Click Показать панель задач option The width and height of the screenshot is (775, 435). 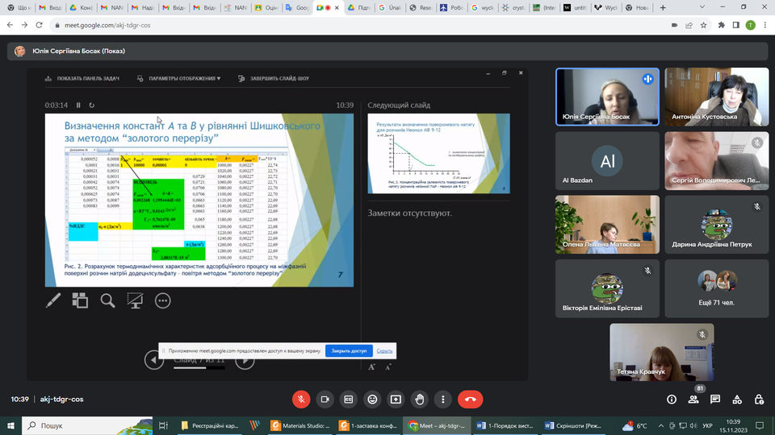83,79
